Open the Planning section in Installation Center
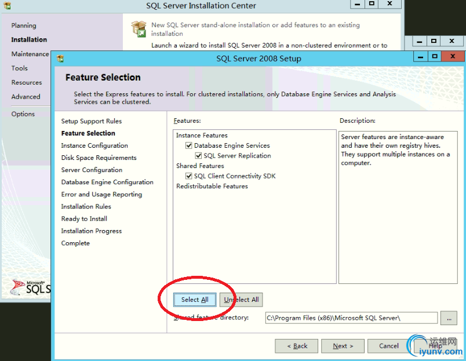Viewport: 466px width, 361px height. (24, 25)
